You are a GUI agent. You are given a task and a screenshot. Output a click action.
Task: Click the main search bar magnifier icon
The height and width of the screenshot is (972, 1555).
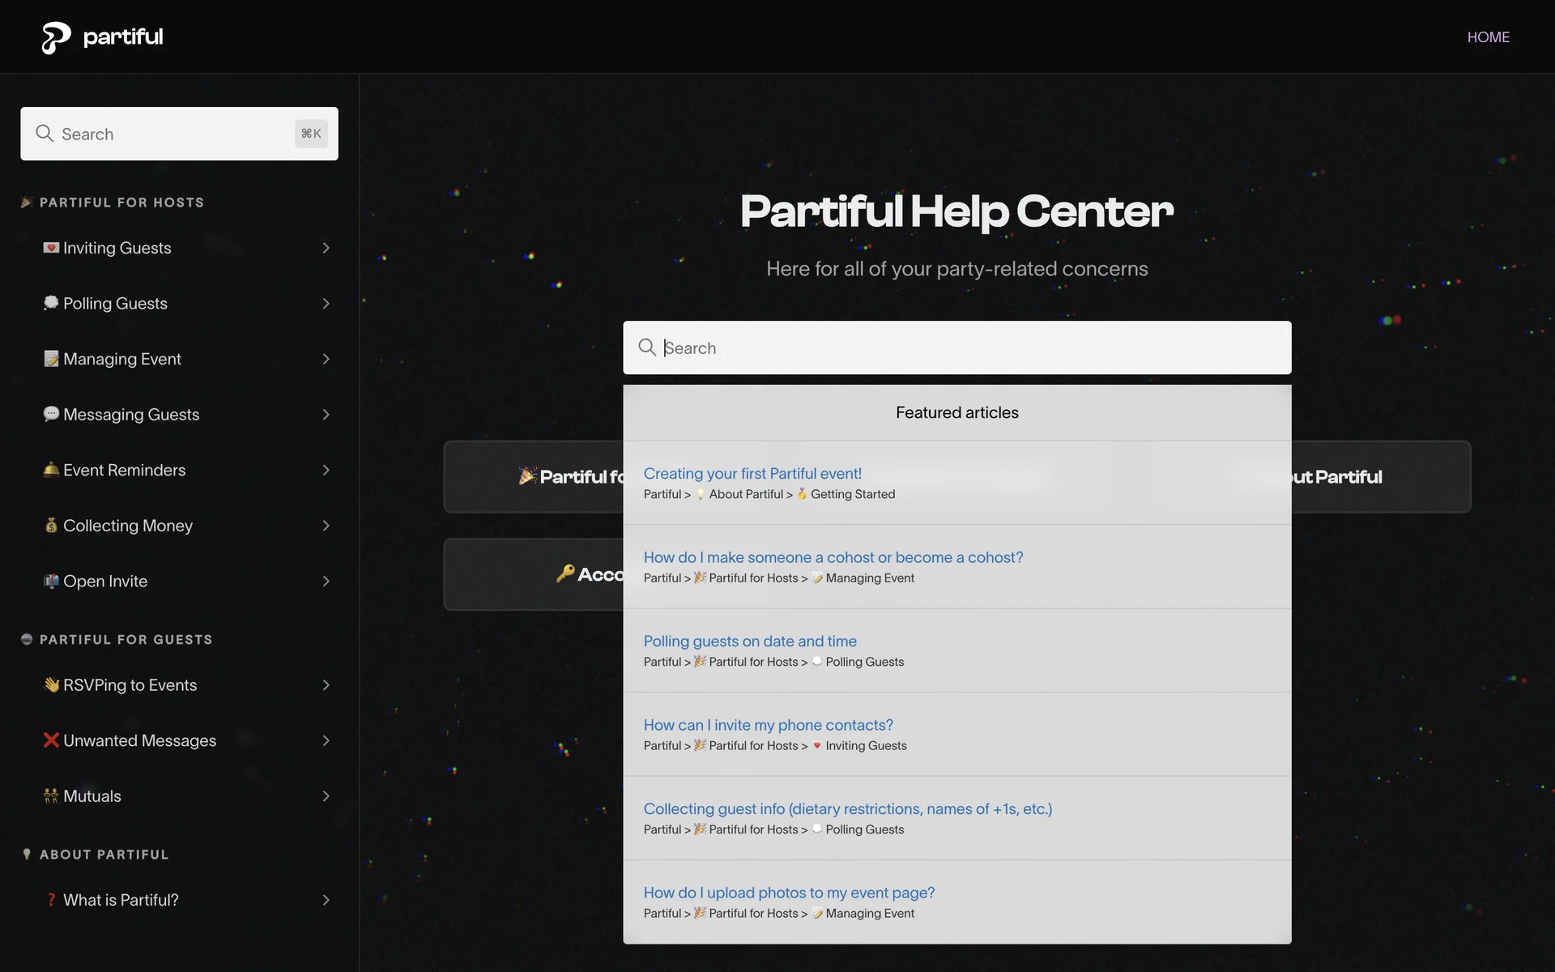click(646, 347)
